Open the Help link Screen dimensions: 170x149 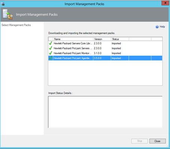tap(162, 27)
